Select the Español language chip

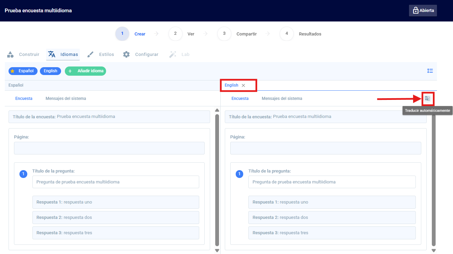pyautogui.click(x=23, y=71)
